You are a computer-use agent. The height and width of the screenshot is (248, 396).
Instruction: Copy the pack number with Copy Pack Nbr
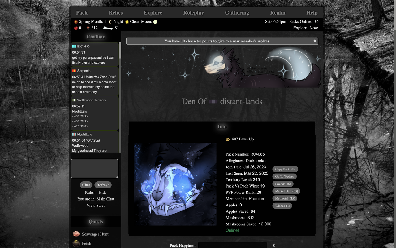pyautogui.click(x=285, y=169)
